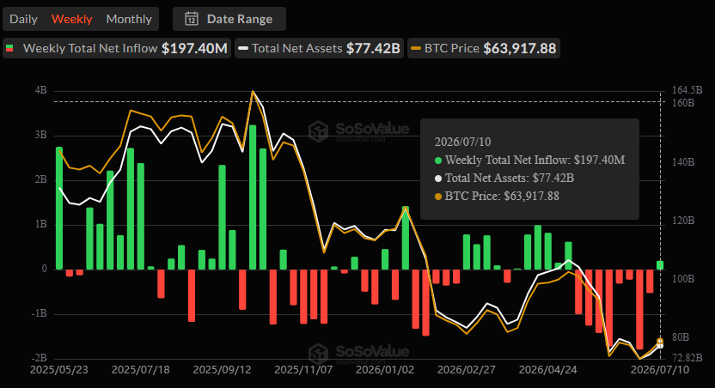Click the green dot in the tooltip for Weekly Inflow
715x388 pixels.
pyautogui.click(x=438, y=161)
